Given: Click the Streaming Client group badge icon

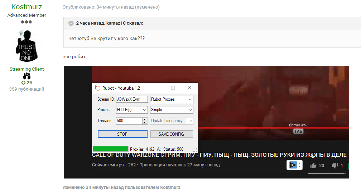Looking at the screenshot, I should point(27,76).
